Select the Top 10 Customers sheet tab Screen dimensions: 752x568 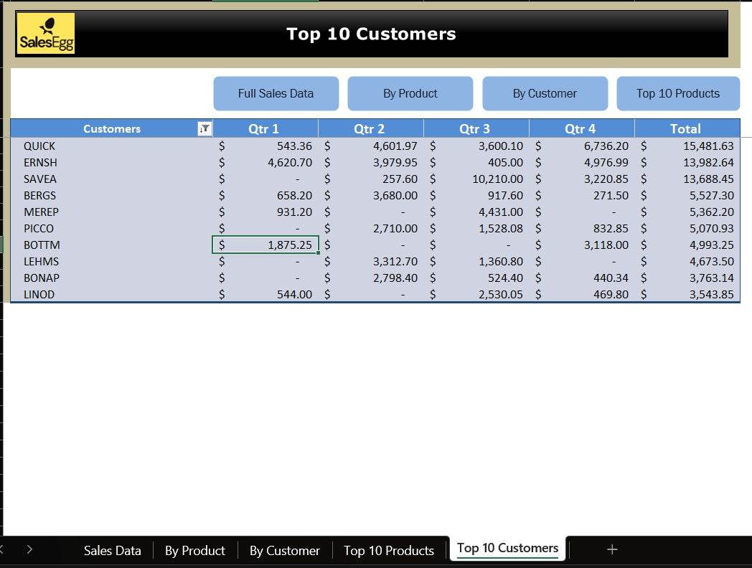[507, 549]
